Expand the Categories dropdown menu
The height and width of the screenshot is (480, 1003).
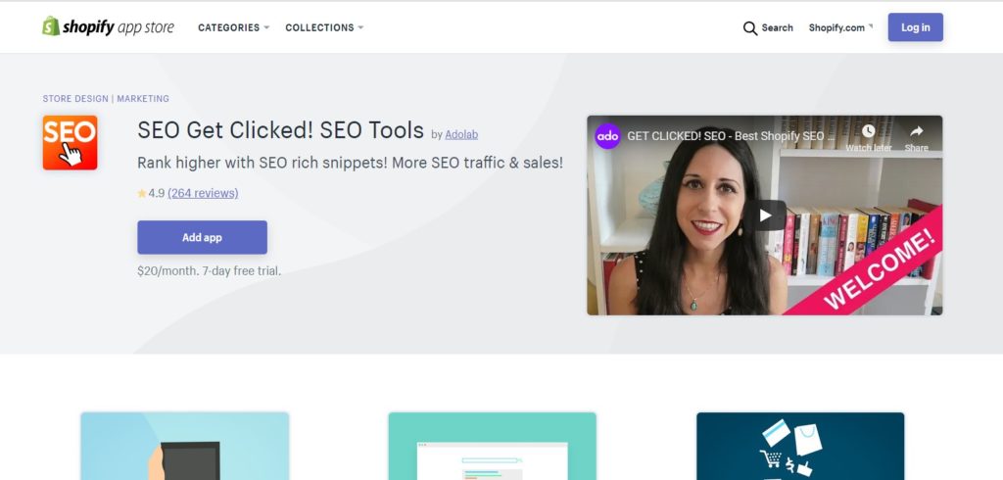pyautogui.click(x=233, y=27)
